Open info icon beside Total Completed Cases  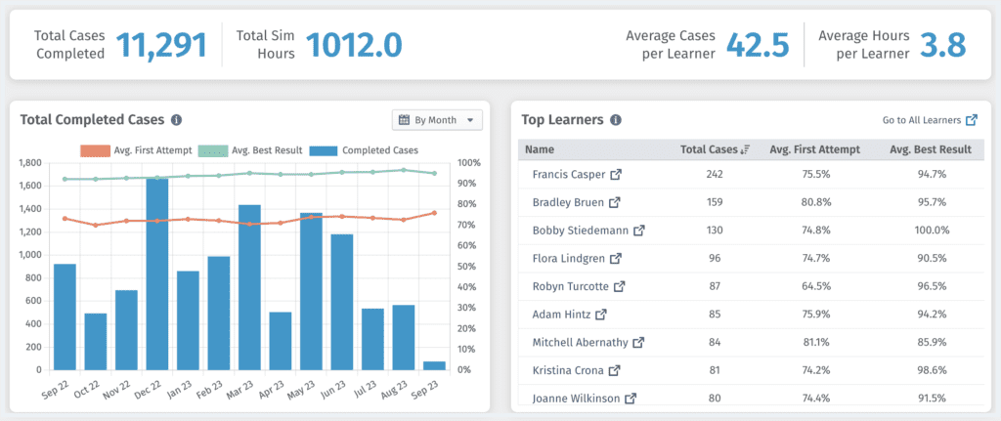pos(177,120)
